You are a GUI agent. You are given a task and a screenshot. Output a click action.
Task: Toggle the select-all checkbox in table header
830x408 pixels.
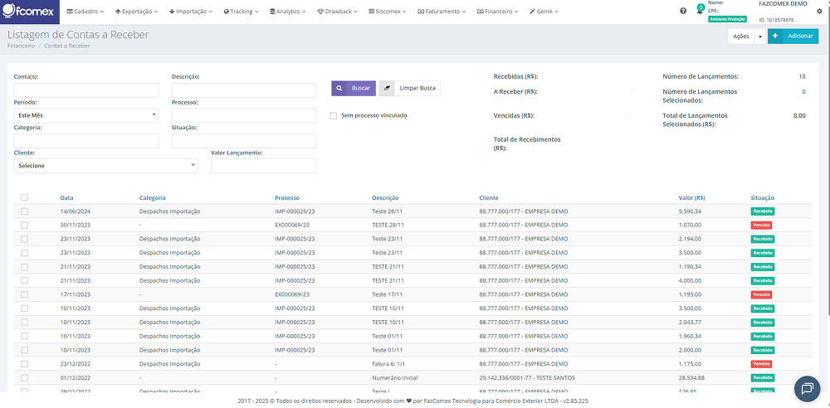pos(25,197)
